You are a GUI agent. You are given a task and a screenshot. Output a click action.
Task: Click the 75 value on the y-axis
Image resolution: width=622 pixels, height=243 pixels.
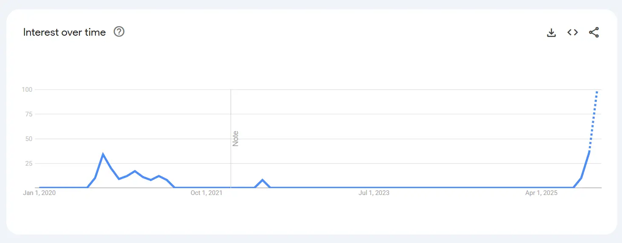(x=29, y=114)
